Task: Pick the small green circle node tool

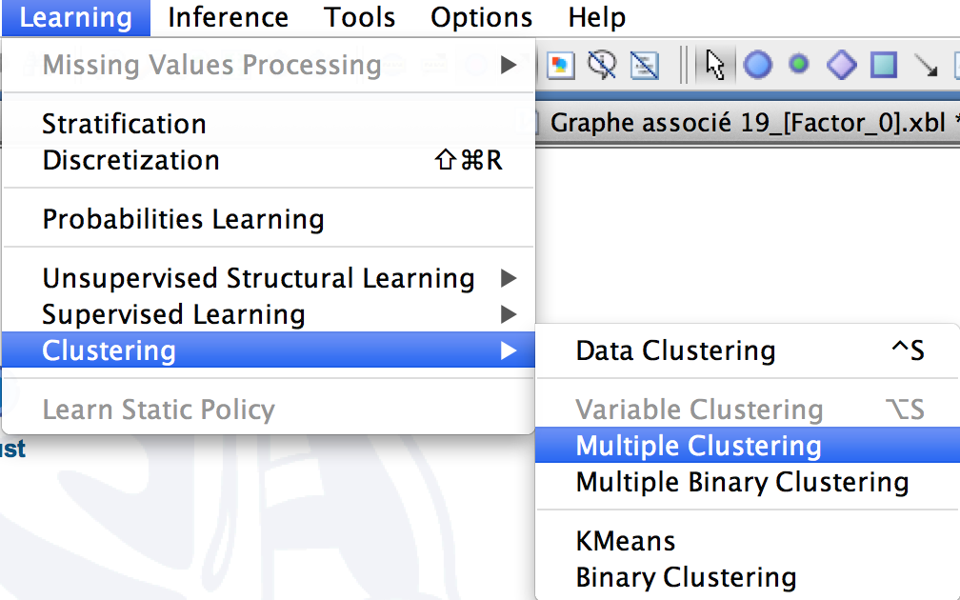Action: [x=798, y=64]
